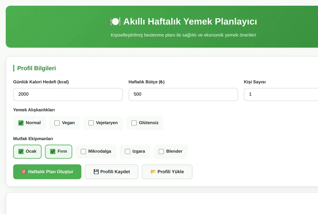Enable the Izgara equipment checkbox
The height and width of the screenshot is (214, 318).
(127, 151)
